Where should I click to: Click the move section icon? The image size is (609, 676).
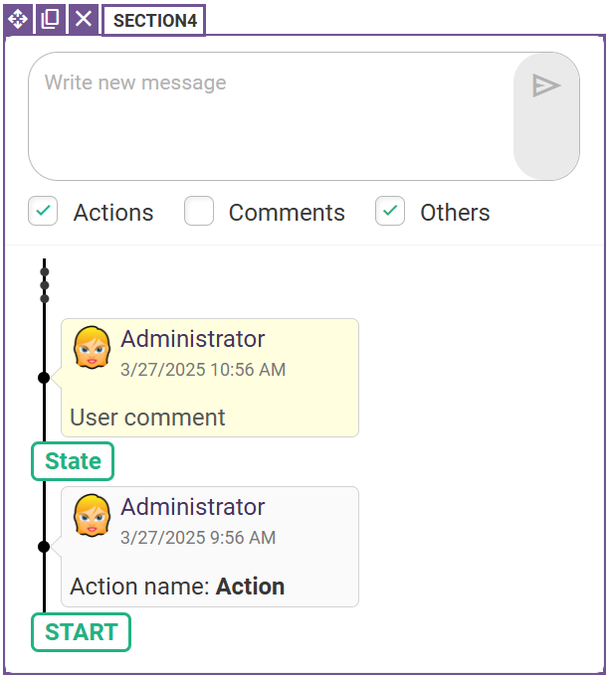[18, 20]
